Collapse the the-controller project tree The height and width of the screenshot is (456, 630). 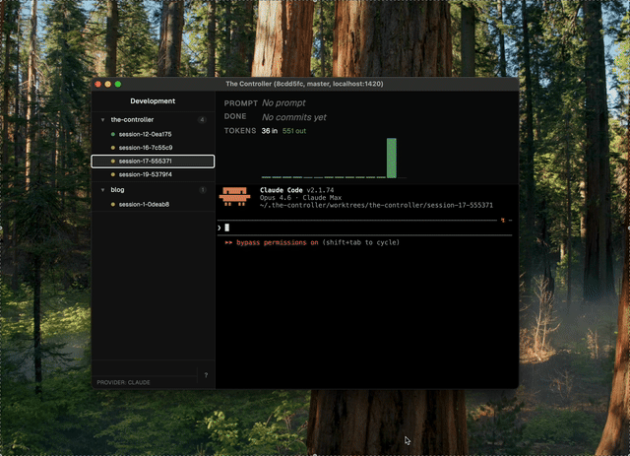click(x=102, y=120)
